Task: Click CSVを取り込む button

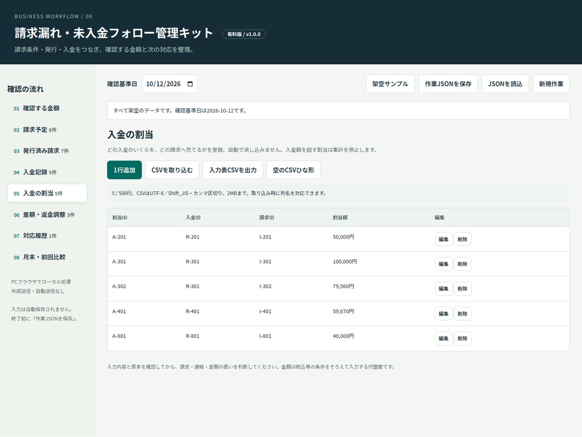Action: pos(172,170)
